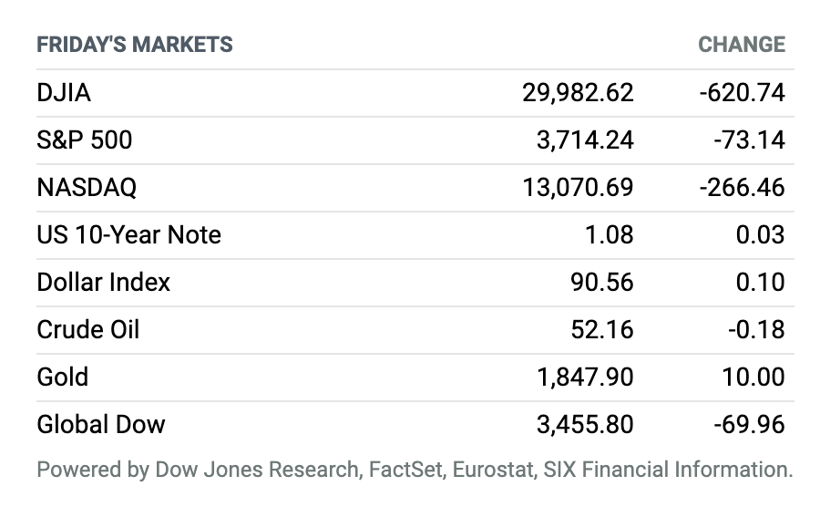This screenshot has height=507, width=820.
Task: Open the US 10-Year Note row
Action: click(x=415, y=235)
